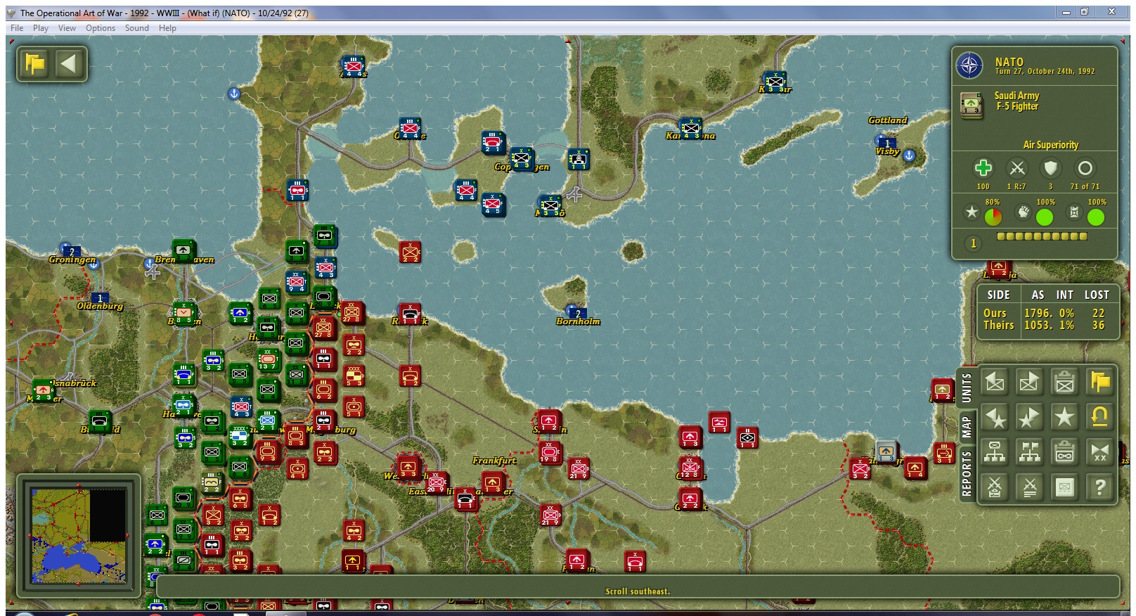Click the single star formation button
1136x616 pixels.
1064,417
